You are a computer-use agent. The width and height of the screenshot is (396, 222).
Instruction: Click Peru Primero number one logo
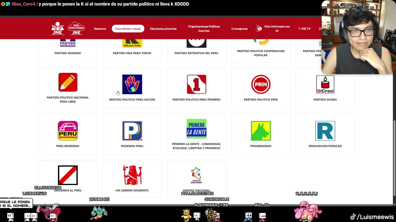[x=196, y=84]
